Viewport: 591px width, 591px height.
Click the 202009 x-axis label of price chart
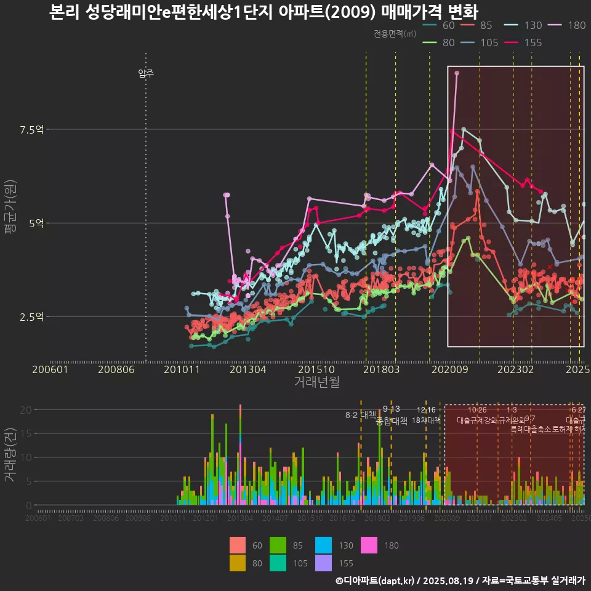click(x=449, y=369)
